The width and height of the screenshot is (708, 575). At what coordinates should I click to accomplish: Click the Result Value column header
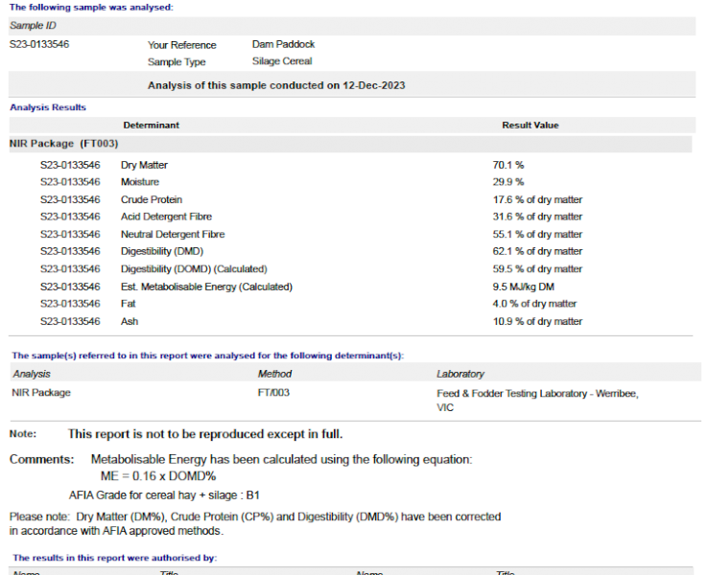click(530, 126)
